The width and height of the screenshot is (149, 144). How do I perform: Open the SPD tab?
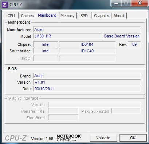84,16
